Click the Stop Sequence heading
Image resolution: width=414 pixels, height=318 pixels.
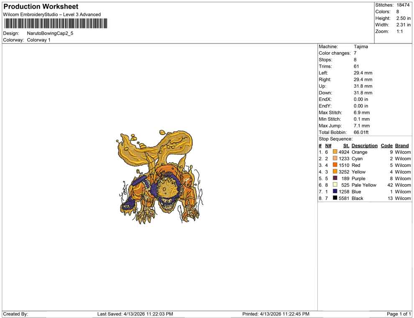point(335,139)
